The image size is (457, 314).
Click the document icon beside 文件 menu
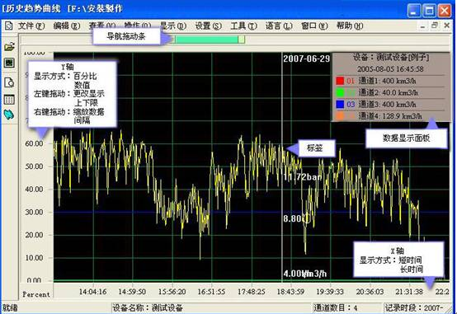tap(9, 26)
